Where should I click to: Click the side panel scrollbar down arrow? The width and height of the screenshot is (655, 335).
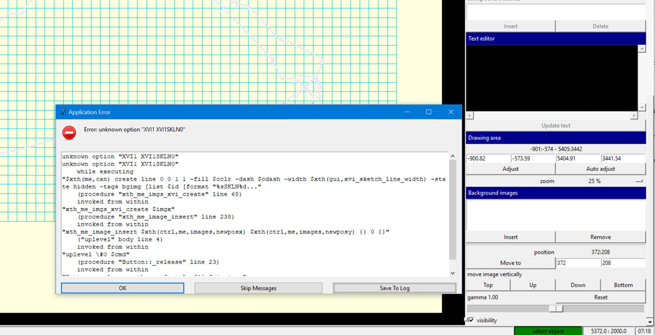(x=650, y=322)
